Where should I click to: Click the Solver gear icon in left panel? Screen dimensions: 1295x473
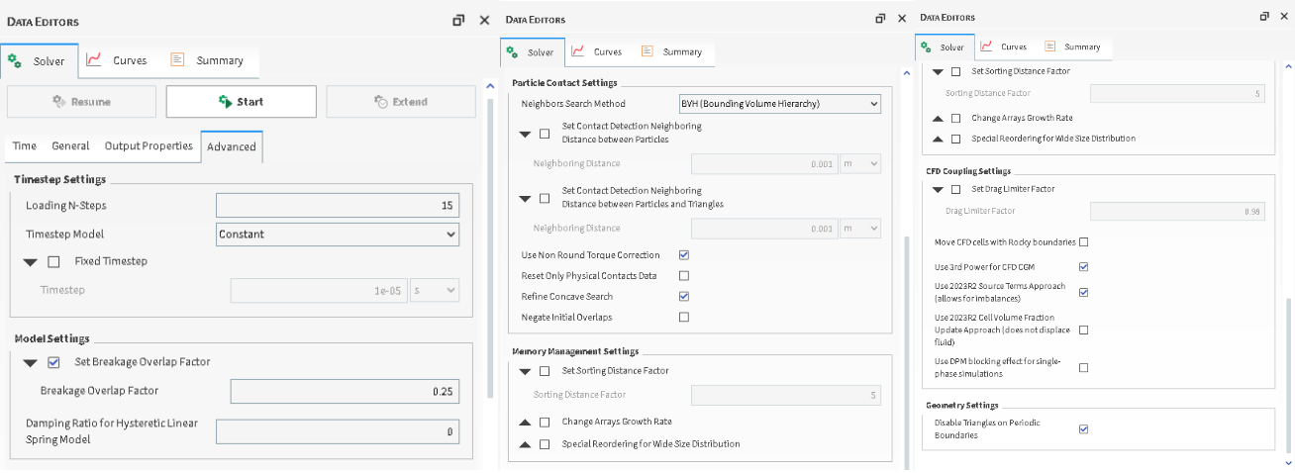(15, 60)
